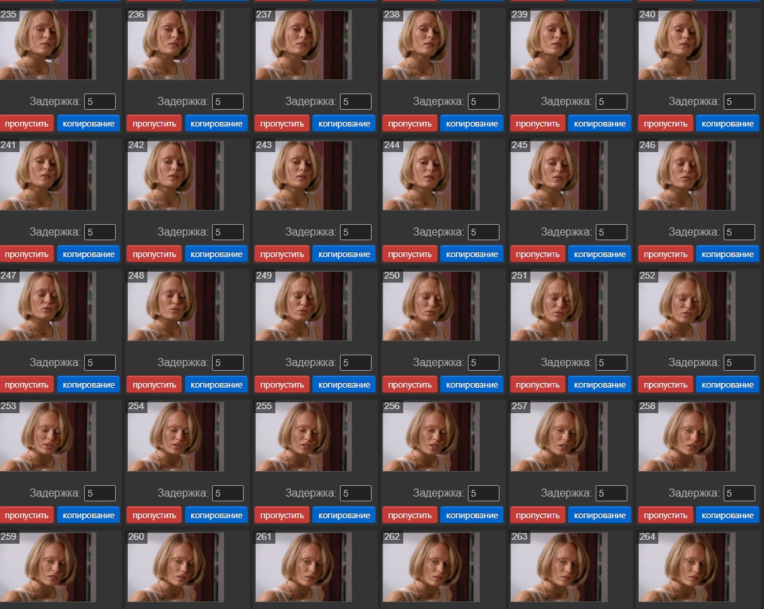Image resolution: width=764 pixels, height=609 pixels.
Task: Select frame 247 thumbnail
Action: (x=48, y=306)
